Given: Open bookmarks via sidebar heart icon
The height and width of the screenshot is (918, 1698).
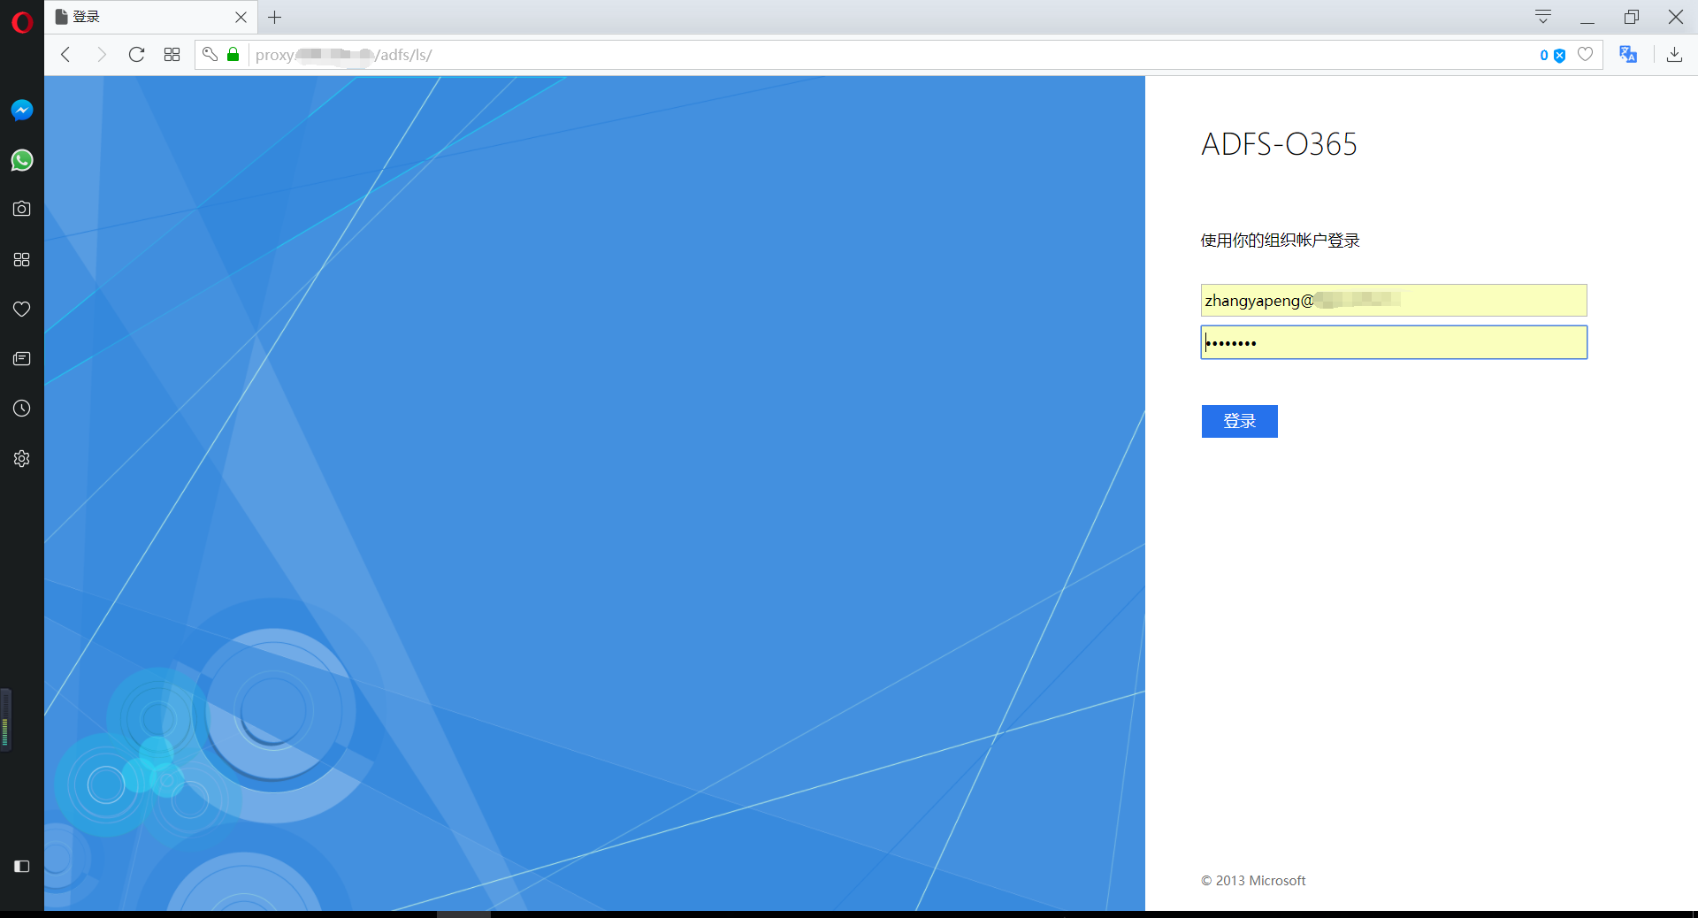Looking at the screenshot, I should coord(22,309).
